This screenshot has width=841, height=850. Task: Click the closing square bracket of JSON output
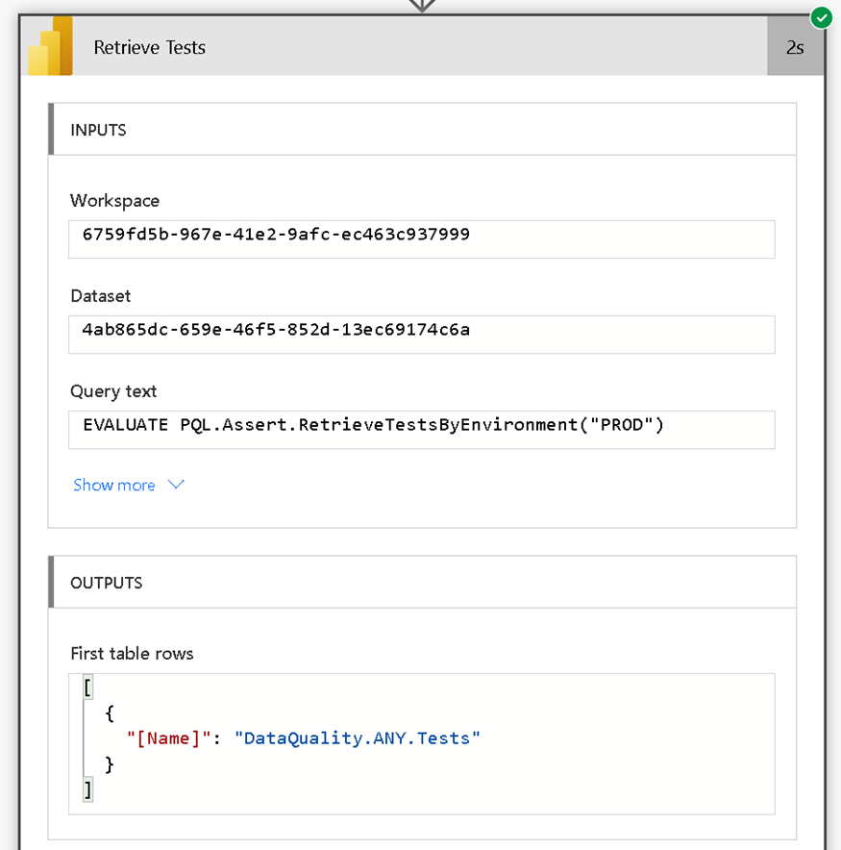(x=87, y=789)
